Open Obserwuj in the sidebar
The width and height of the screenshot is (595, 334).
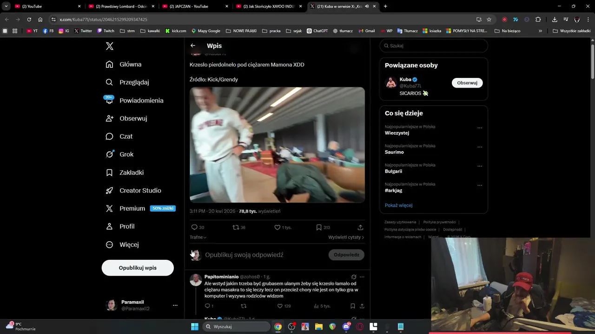[126, 118]
